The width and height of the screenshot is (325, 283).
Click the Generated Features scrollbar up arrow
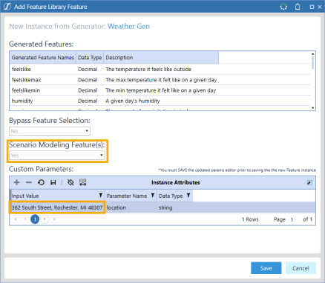click(x=312, y=54)
